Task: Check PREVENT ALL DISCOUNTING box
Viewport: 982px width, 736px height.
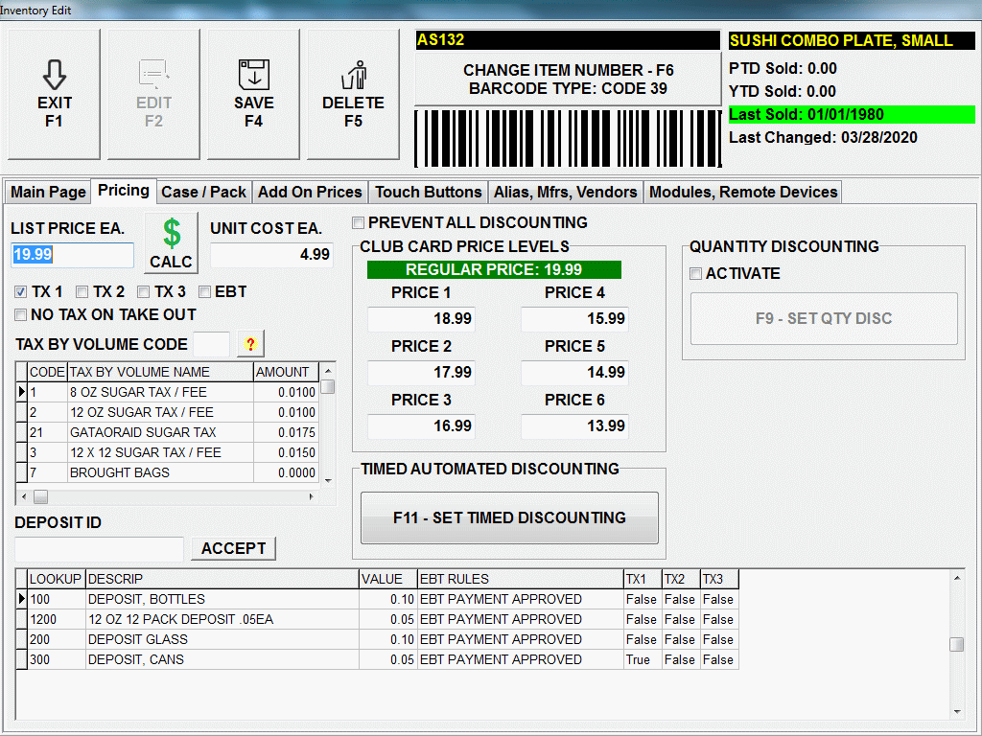Action: click(359, 223)
